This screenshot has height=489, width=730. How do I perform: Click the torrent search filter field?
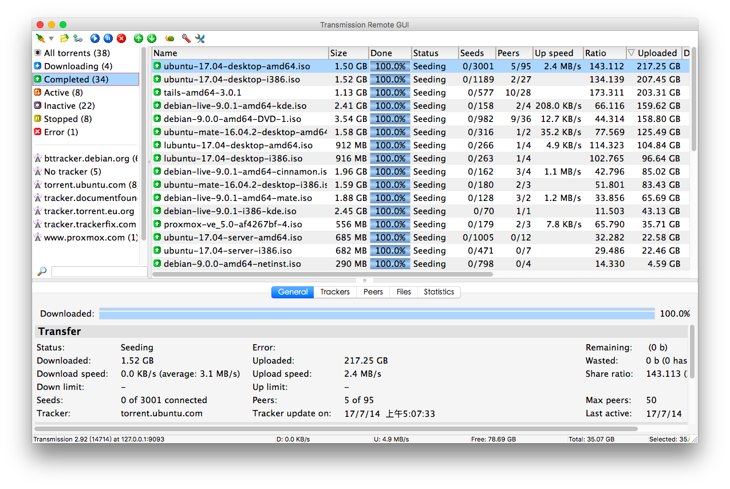pyautogui.click(x=99, y=271)
